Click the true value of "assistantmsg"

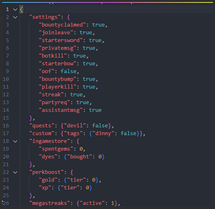(x=95, y=110)
